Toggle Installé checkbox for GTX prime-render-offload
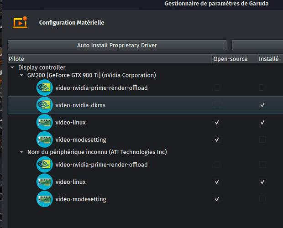The image size is (283, 228). point(262,88)
